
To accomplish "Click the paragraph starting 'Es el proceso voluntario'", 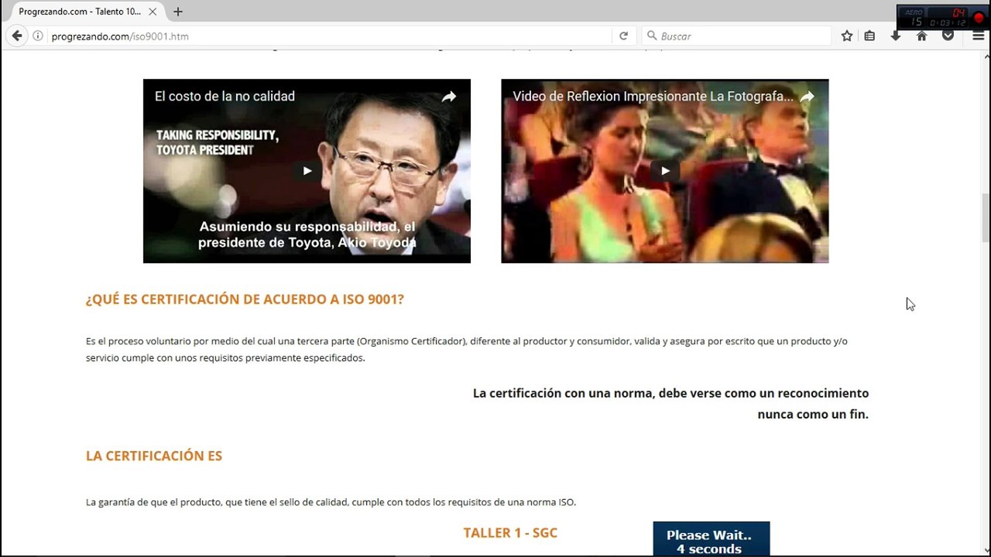I will [x=467, y=349].
